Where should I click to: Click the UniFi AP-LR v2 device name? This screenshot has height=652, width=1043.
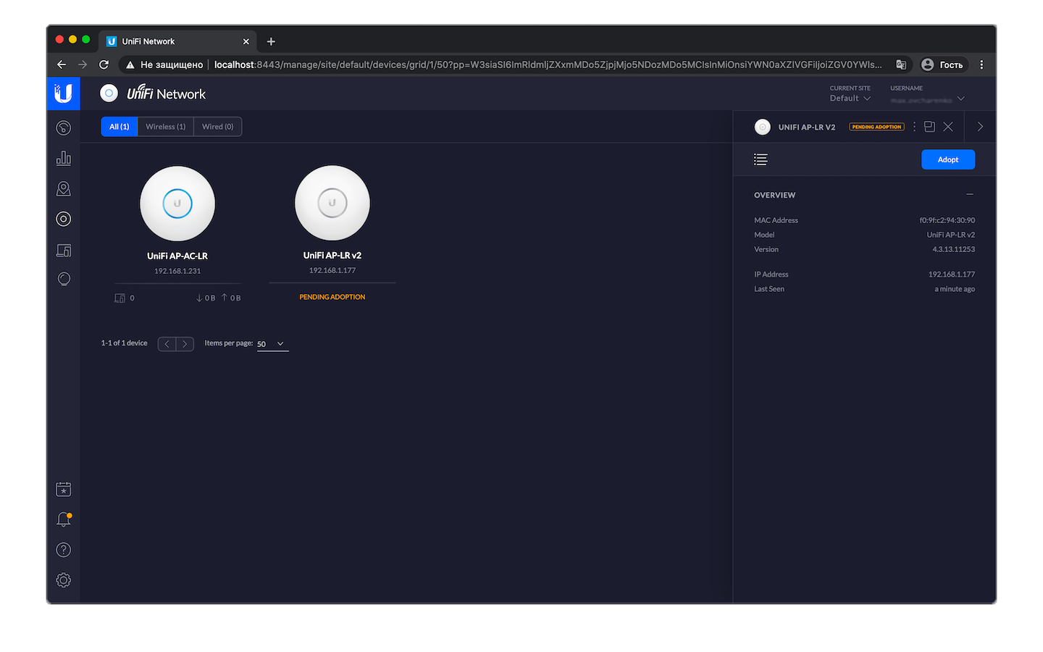pos(332,255)
